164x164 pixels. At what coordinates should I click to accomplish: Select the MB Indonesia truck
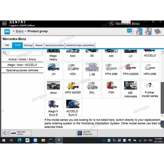pos(130,89)
